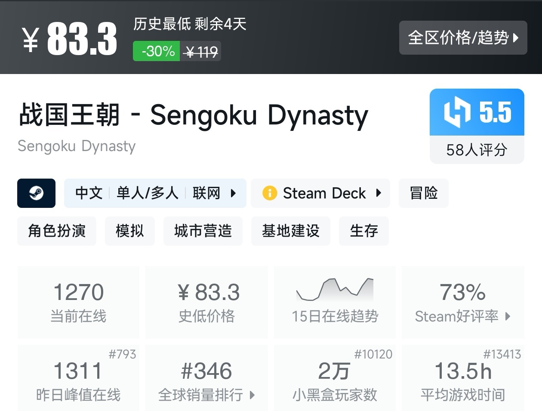Click the Steam platform logo icon
The height and width of the screenshot is (411, 542).
[x=36, y=193]
